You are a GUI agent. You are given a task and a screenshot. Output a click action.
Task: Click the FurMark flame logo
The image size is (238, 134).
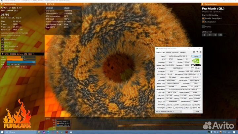click(17, 114)
